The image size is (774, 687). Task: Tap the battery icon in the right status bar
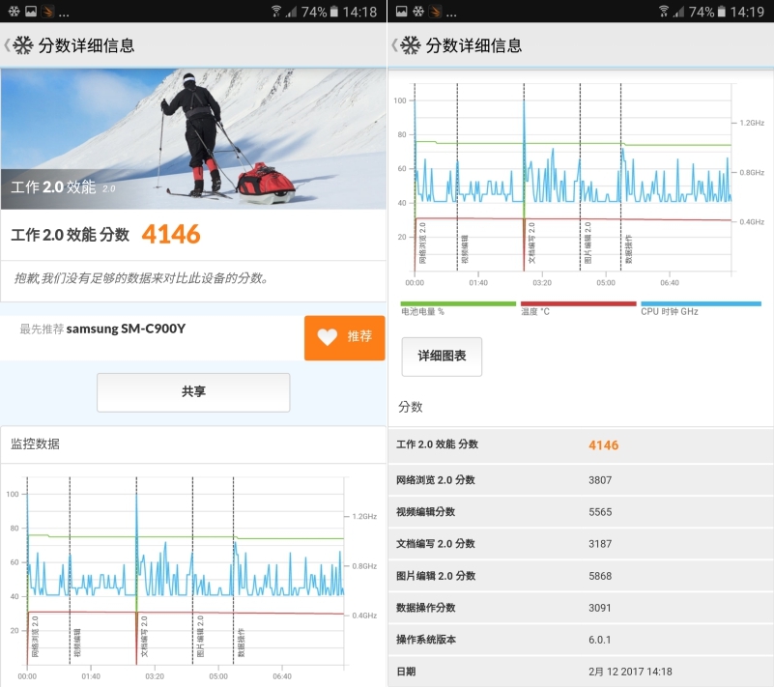tap(721, 11)
